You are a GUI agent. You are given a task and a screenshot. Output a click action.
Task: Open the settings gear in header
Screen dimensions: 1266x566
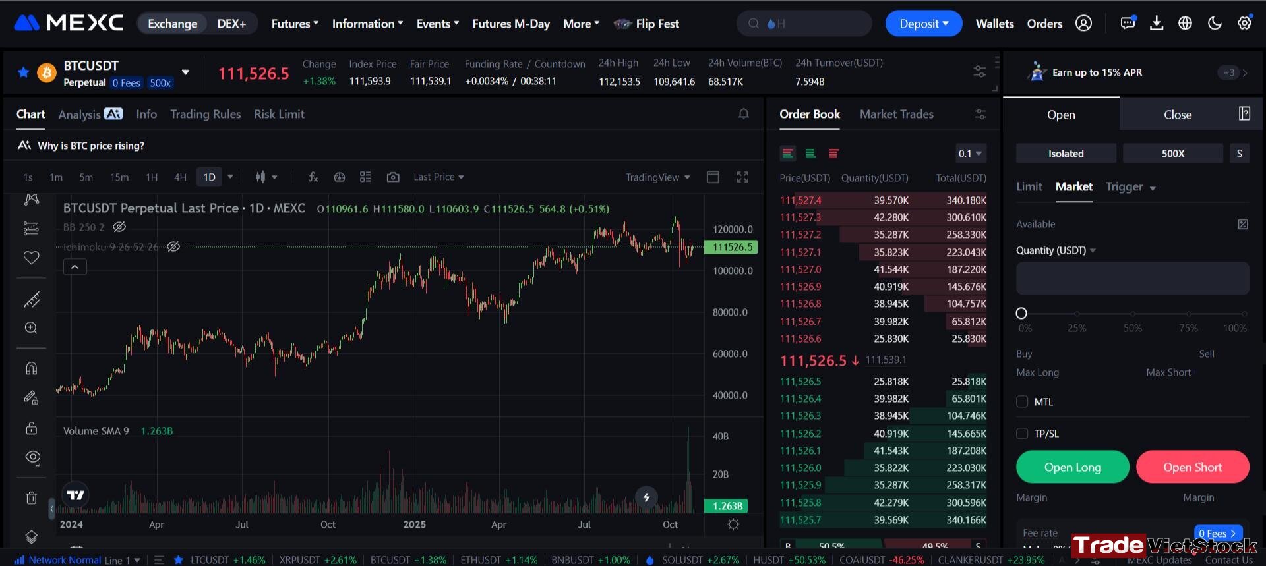pos(1244,23)
